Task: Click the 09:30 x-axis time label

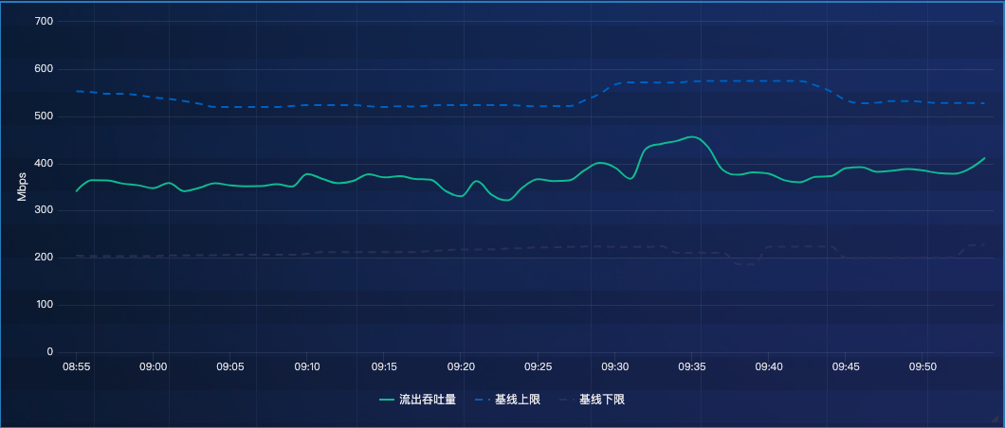Action: point(615,366)
